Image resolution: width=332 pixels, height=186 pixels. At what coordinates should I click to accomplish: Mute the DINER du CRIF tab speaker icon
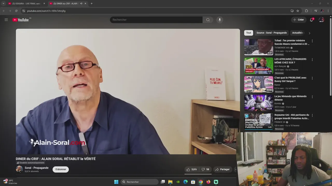pos(81,3)
